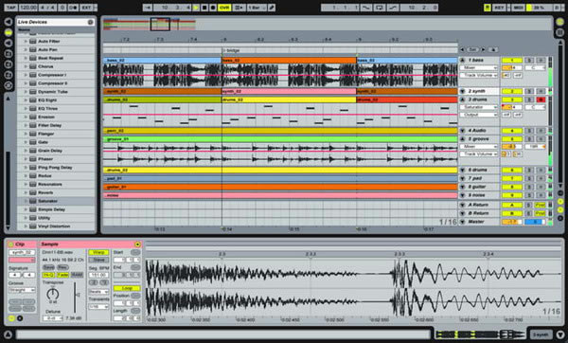The width and height of the screenshot is (568, 343).
Task: Open the Beats warp mode dropdown
Action: tap(98, 292)
